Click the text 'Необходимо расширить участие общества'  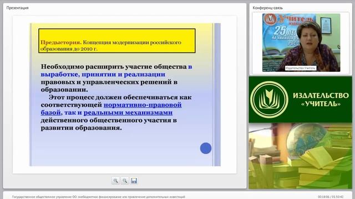pyautogui.click(x=114, y=67)
